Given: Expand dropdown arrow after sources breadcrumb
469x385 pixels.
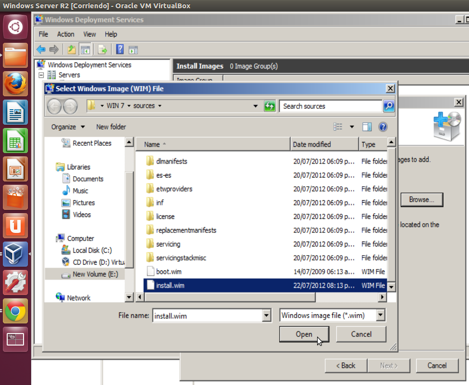Looking at the screenshot, I should [x=160, y=106].
